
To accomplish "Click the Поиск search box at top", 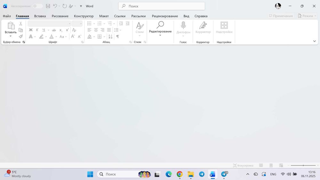I will [x=162, y=6].
